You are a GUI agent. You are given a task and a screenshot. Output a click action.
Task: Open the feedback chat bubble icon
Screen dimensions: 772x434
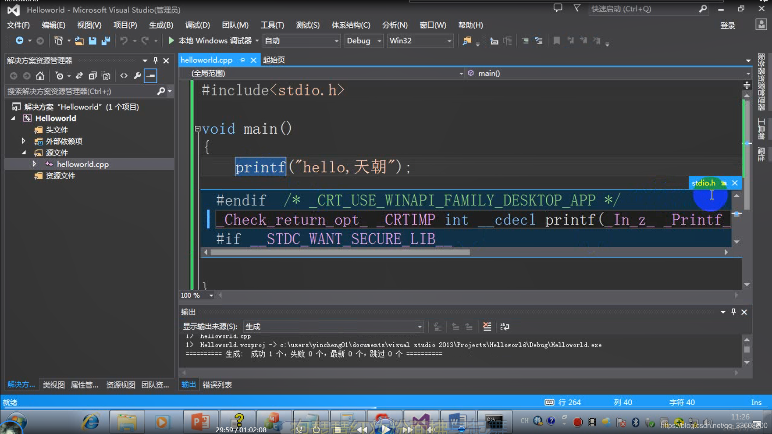(558, 8)
